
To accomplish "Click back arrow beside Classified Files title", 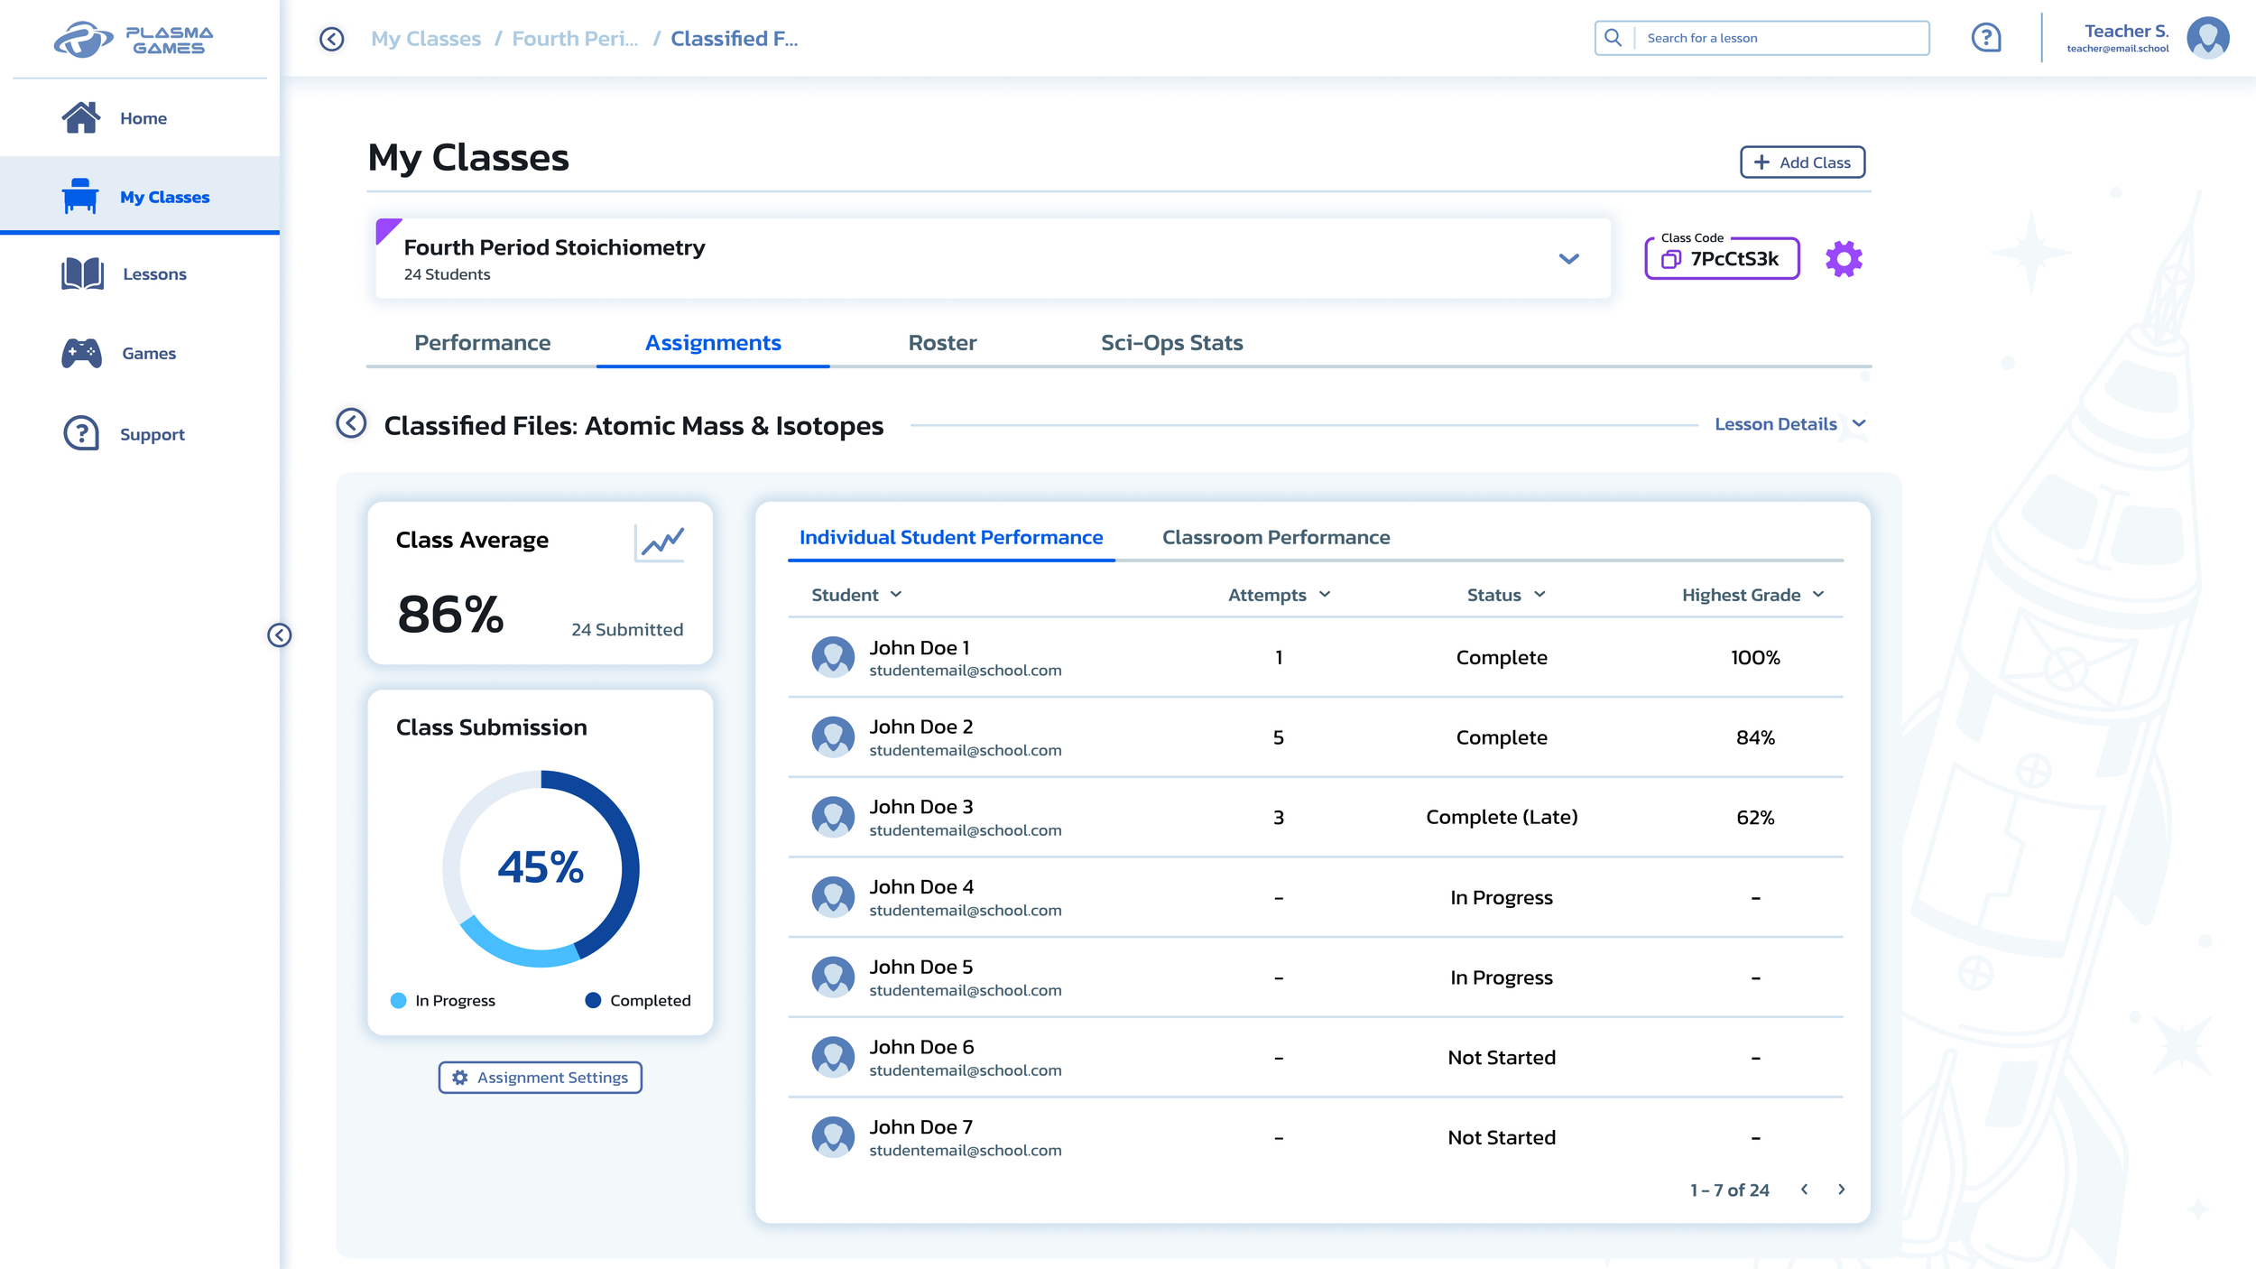I will click(351, 423).
